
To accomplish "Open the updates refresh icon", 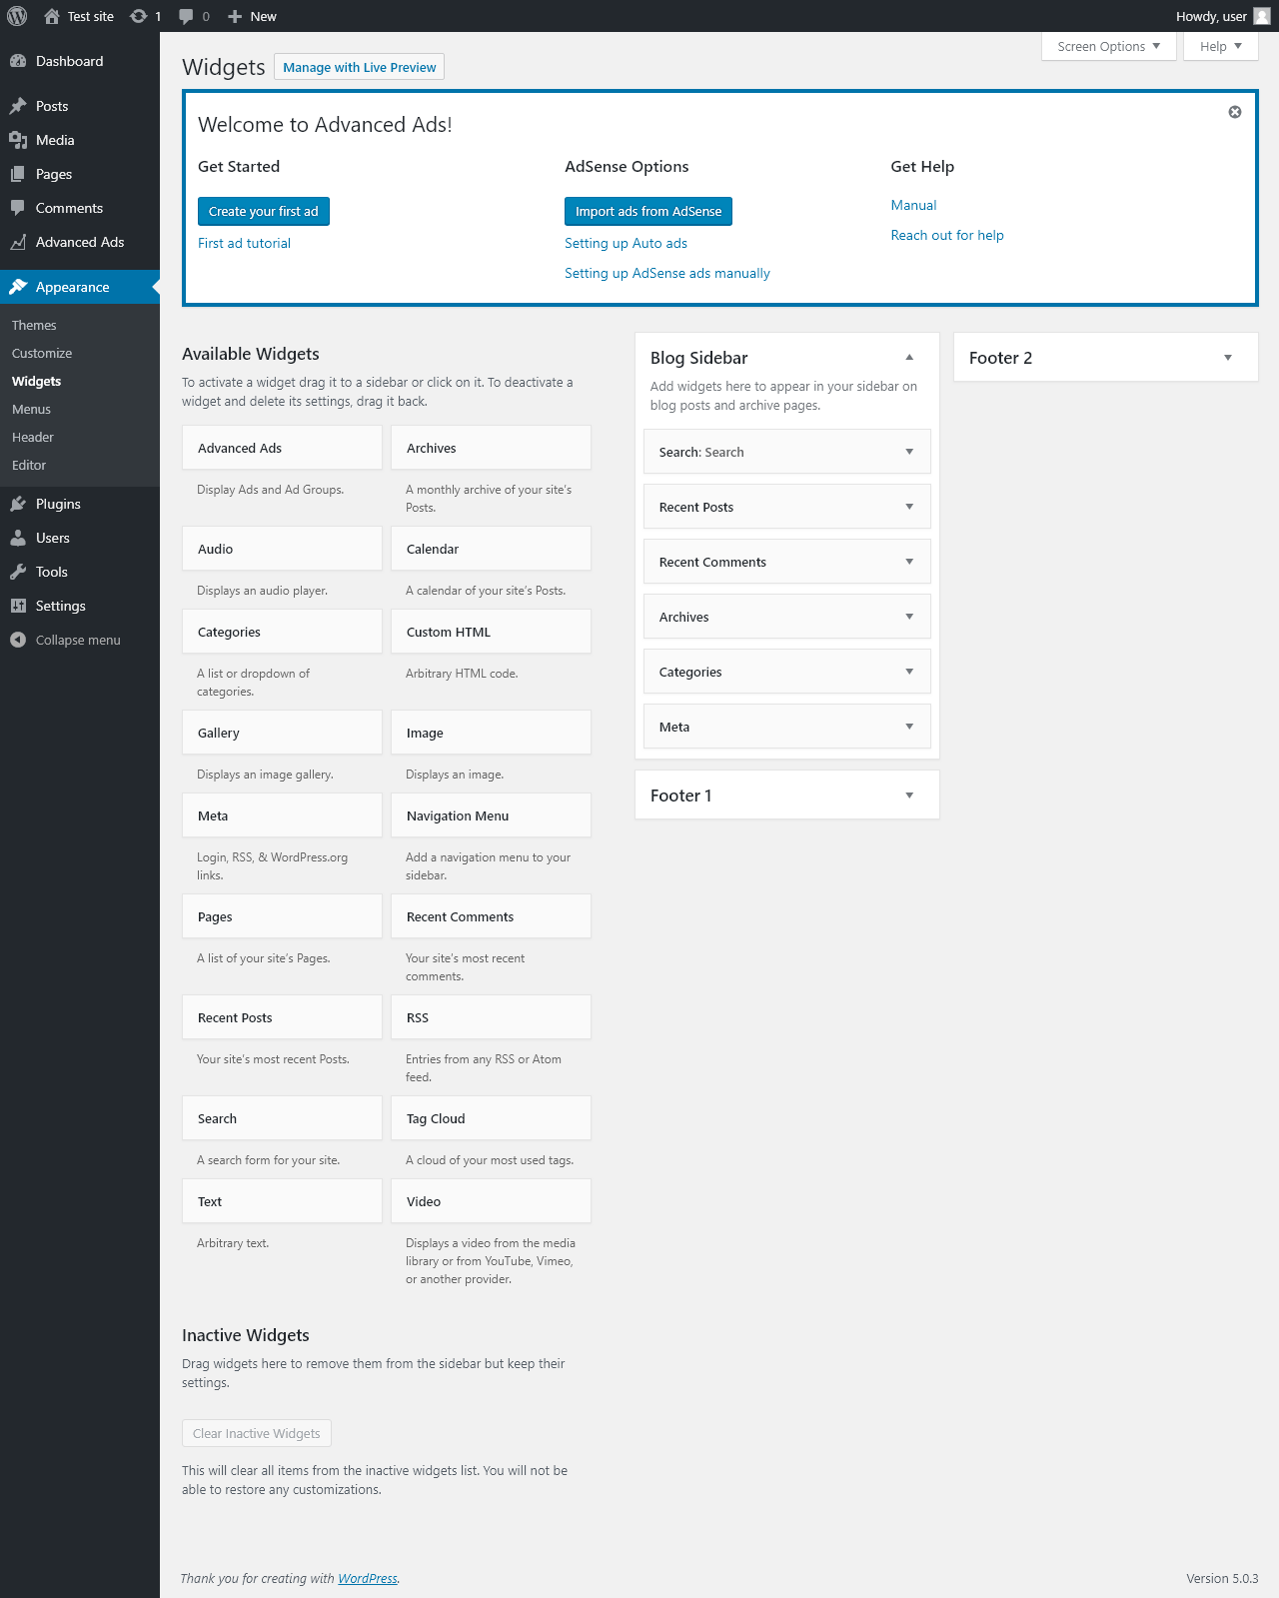I will [x=139, y=16].
